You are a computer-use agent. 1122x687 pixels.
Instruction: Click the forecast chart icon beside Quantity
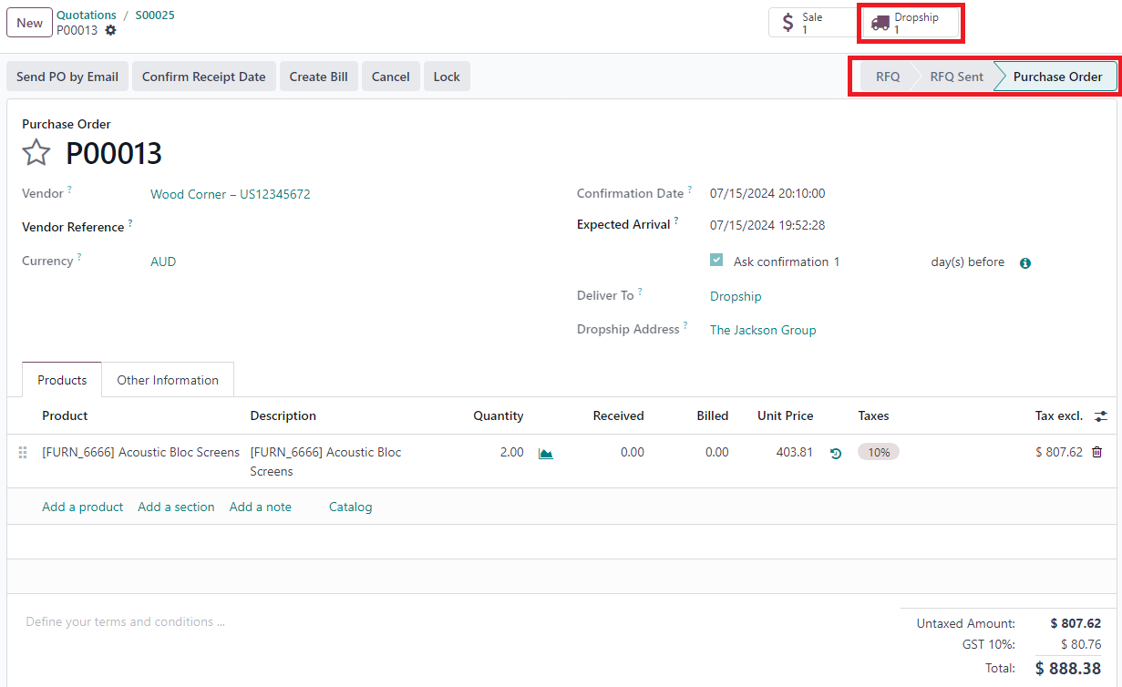click(x=546, y=453)
